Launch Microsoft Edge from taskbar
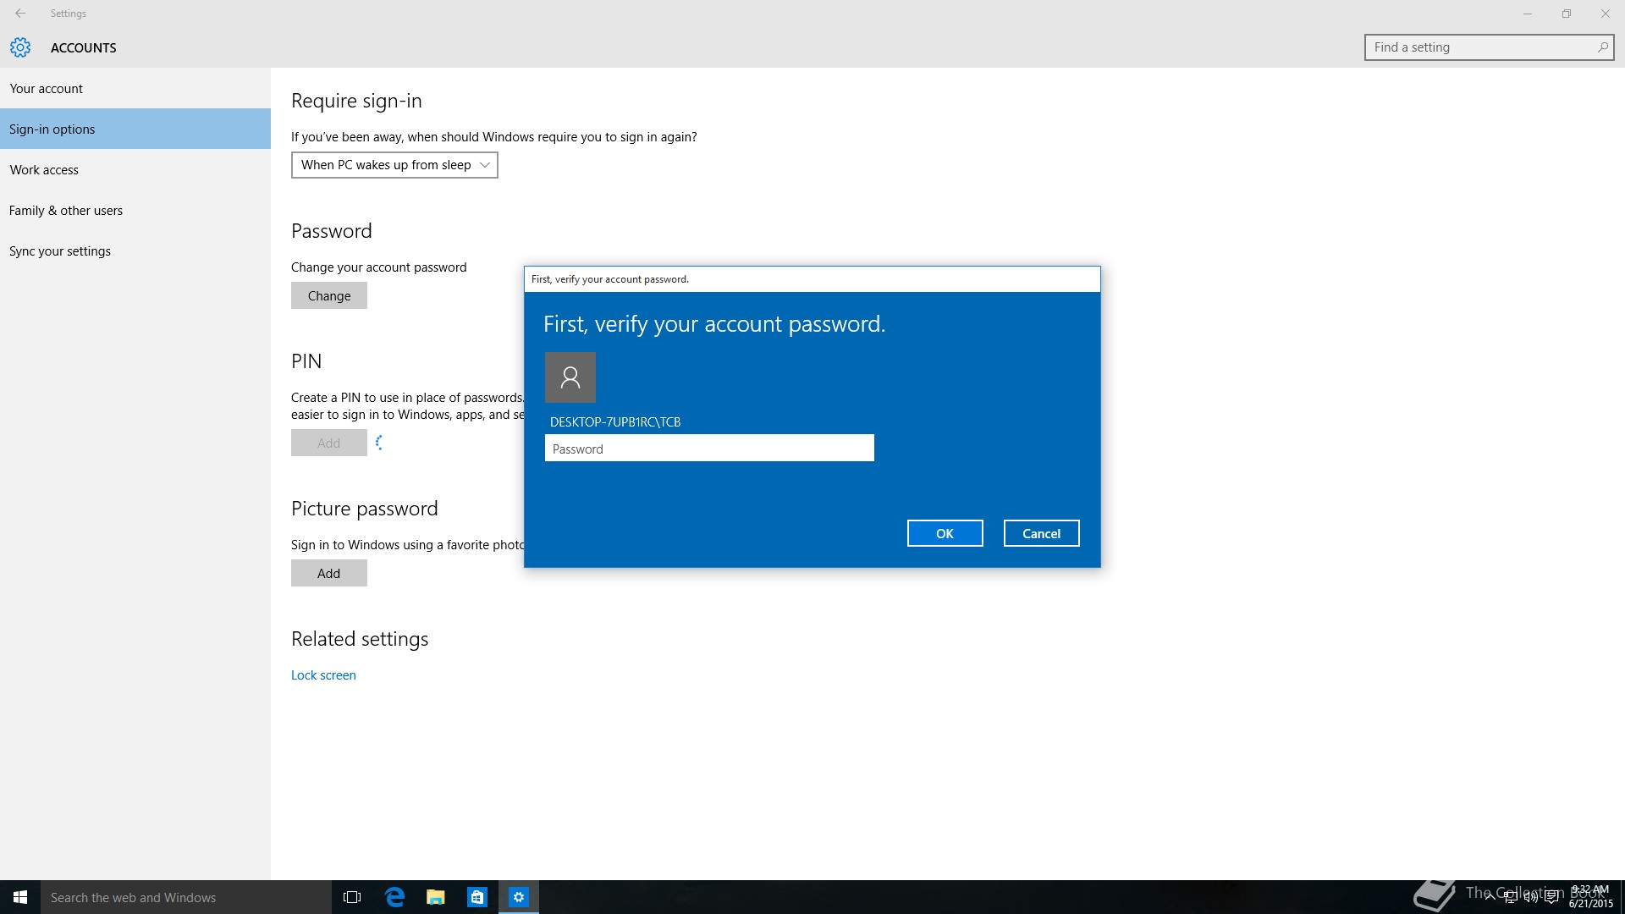The width and height of the screenshot is (1625, 914). [394, 897]
